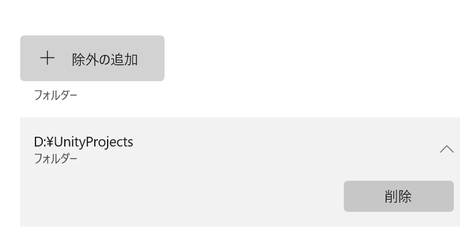Click the フォルダー label below 除外の追加

click(56, 95)
